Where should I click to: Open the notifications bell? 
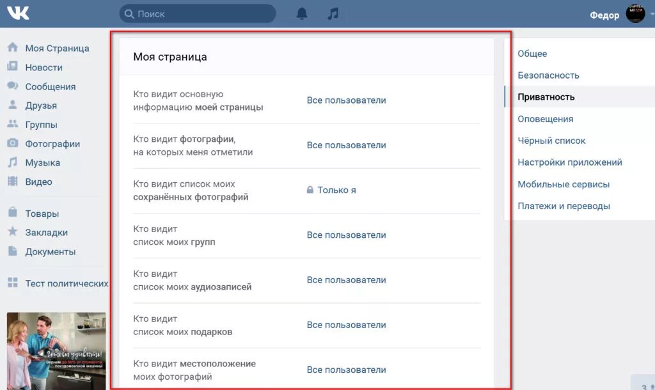tap(302, 14)
